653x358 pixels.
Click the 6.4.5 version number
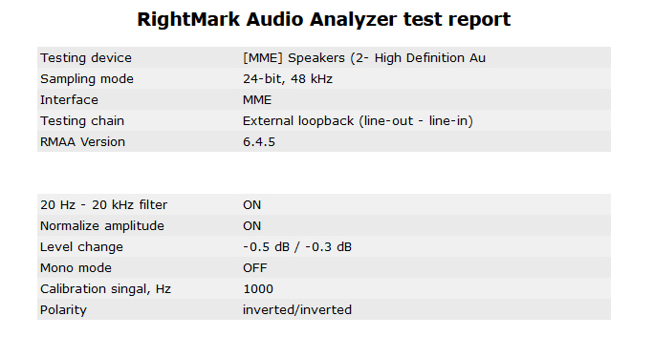tap(259, 142)
